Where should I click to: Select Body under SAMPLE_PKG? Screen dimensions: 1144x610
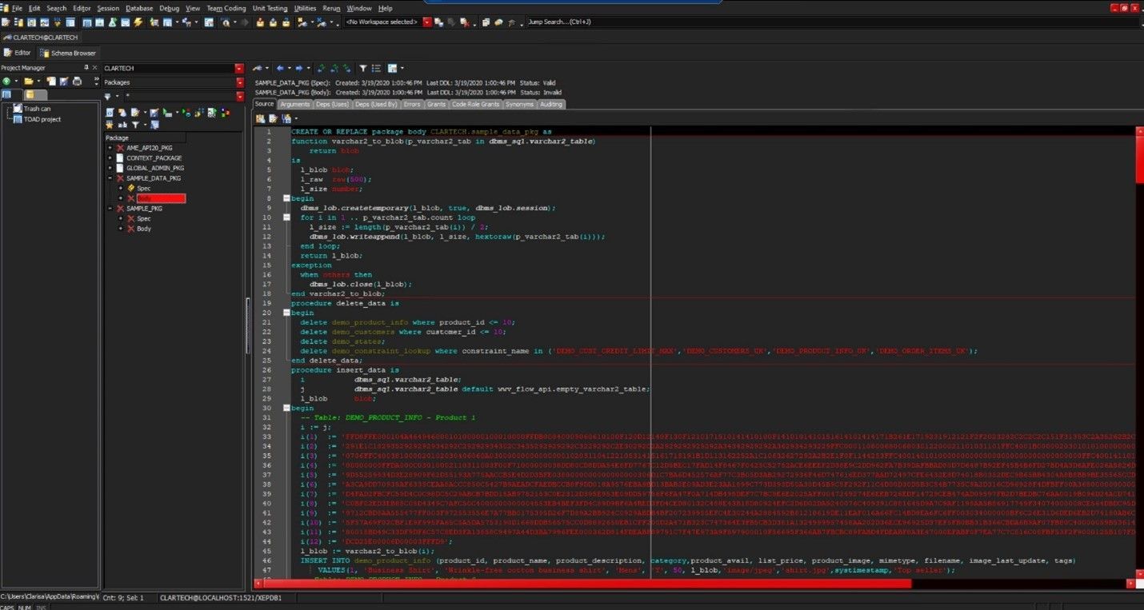[143, 229]
